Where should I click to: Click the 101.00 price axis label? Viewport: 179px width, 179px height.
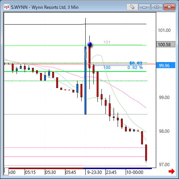[x=164, y=30]
